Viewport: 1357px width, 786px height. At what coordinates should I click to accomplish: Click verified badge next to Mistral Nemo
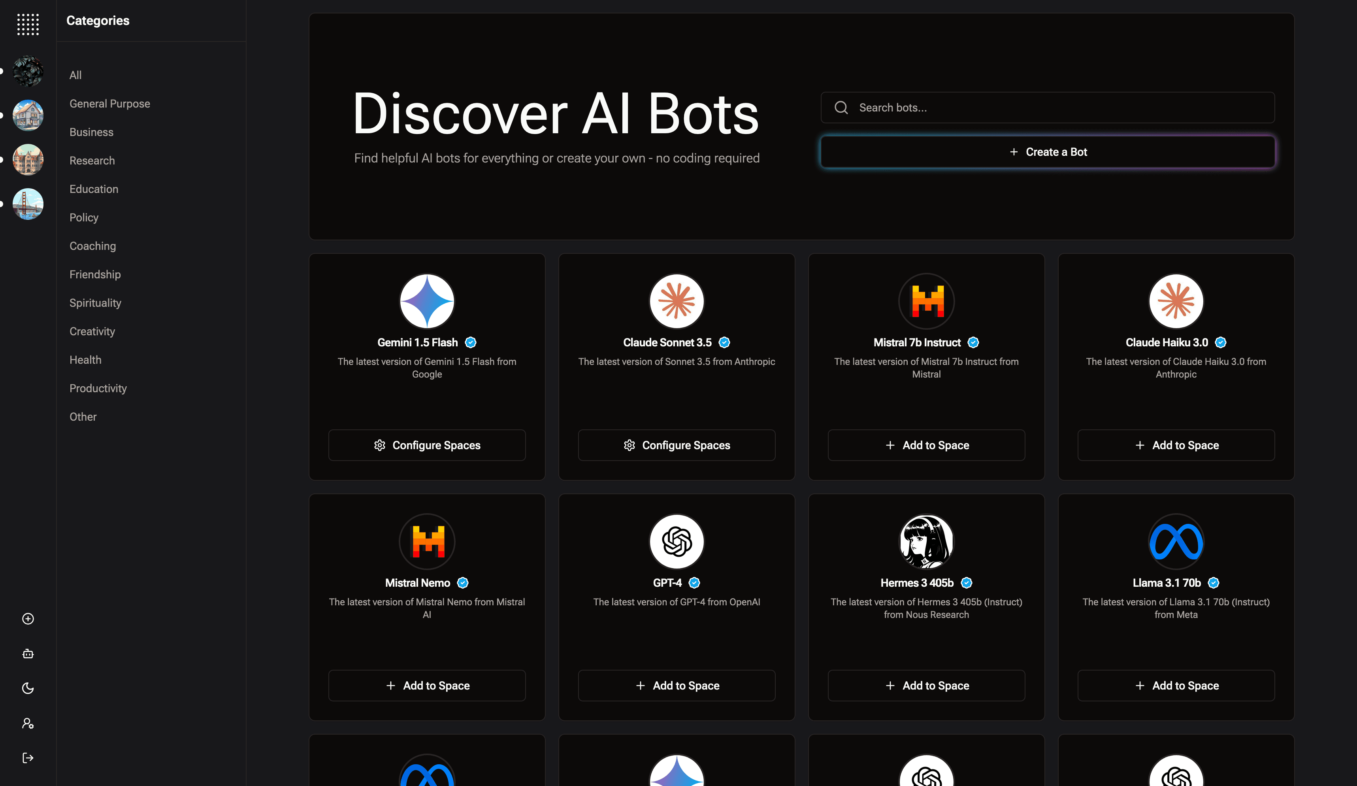click(463, 583)
